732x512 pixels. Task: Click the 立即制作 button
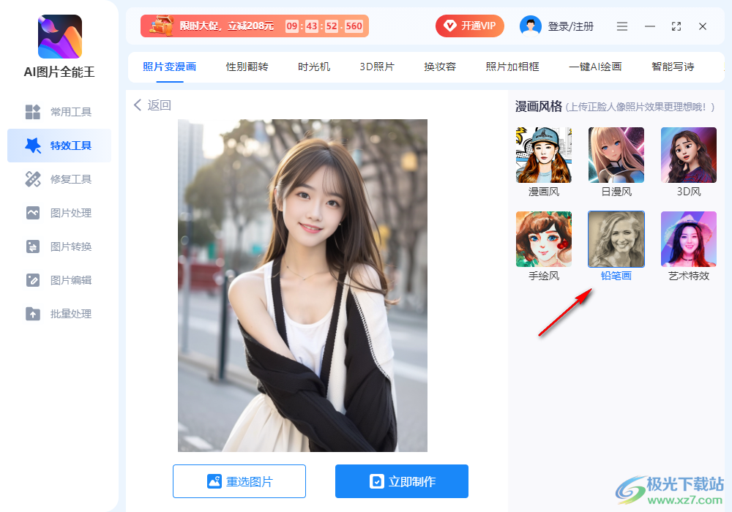401,481
